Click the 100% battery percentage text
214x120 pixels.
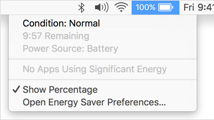145,7
